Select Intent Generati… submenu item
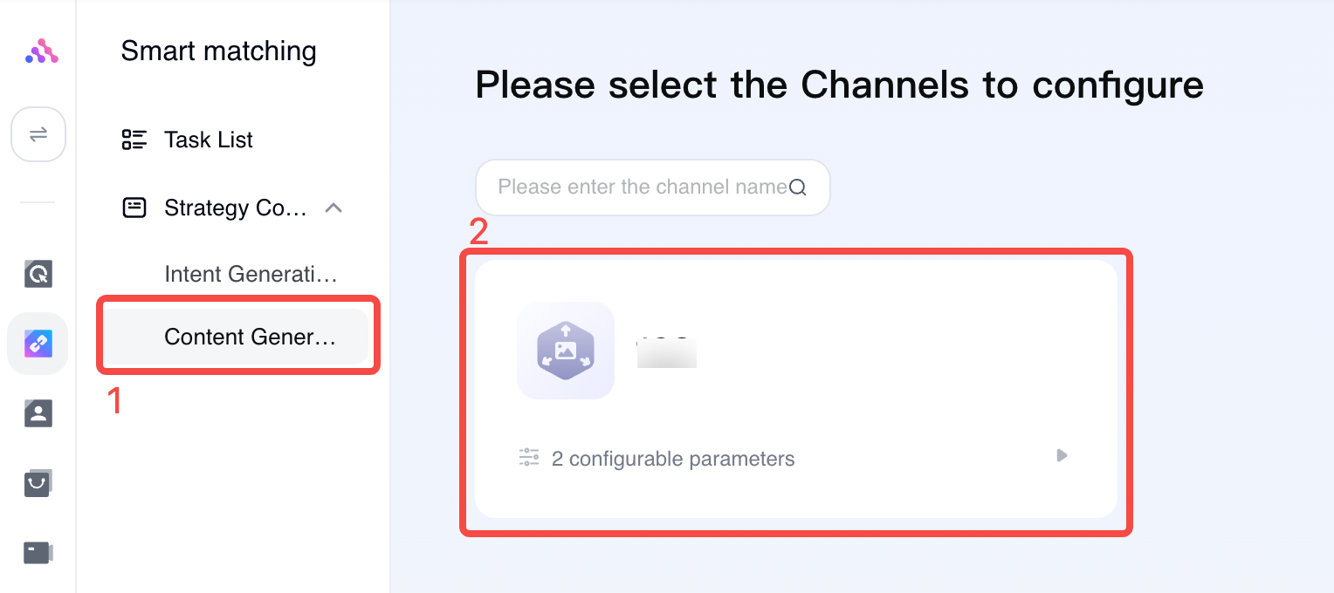The image size is (1334, 593). coord(251,274)
